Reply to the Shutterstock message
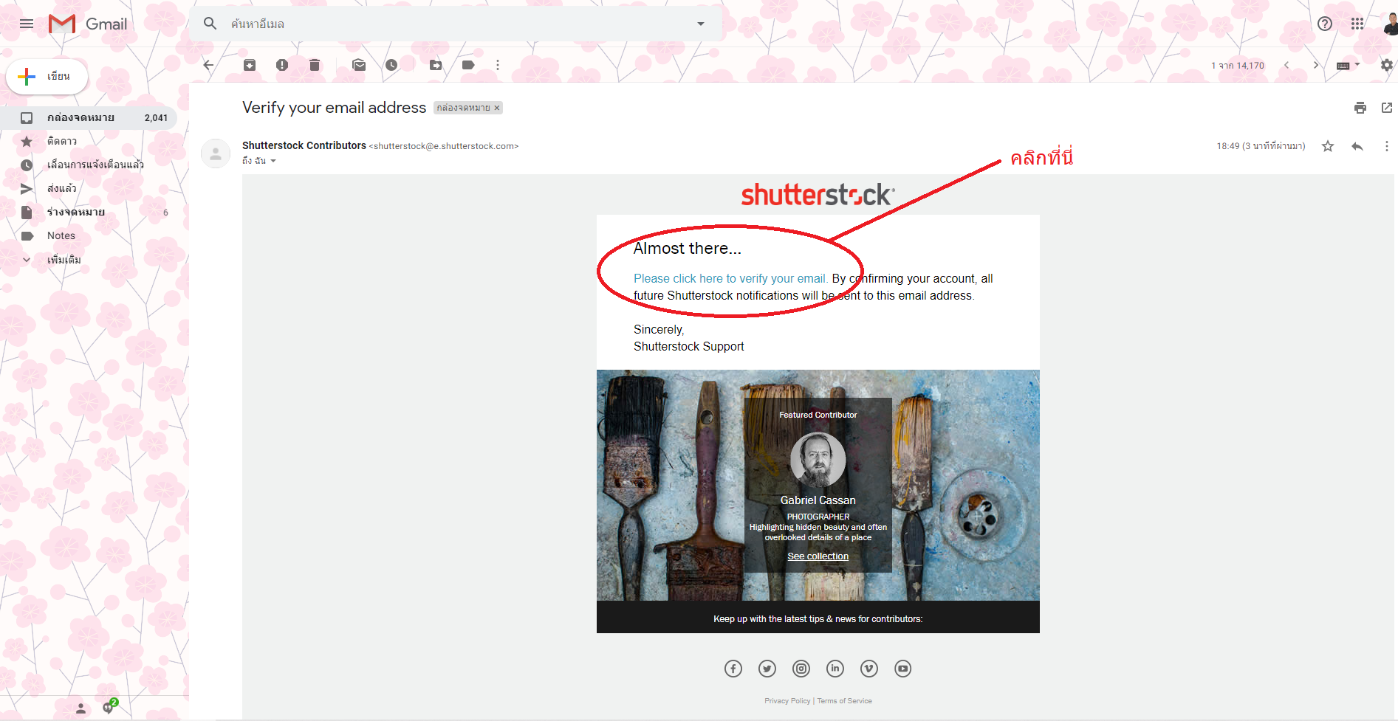1398x721 pixels. (x=1357, y=146)
